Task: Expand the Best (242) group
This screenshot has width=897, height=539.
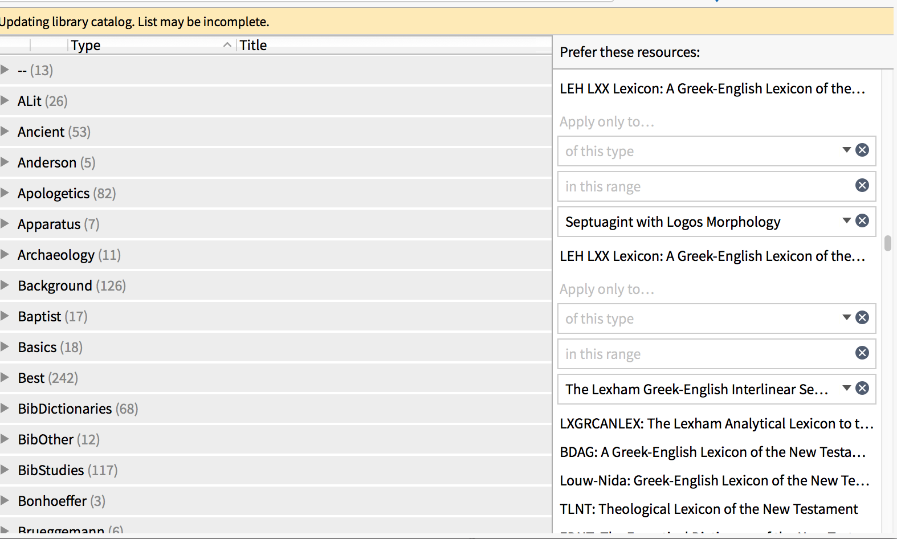Action: 5,377
